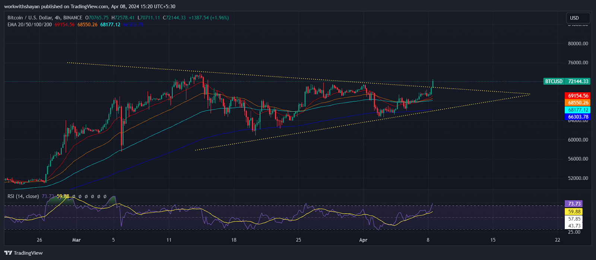Click the orange 68550.26 EMA price label

pyautogui.click(x=578, y=103)
